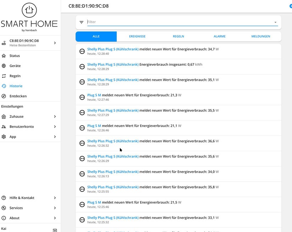Click the filter lines icon
The width and height of the screenshot is (292, 232).
point(82,22)
